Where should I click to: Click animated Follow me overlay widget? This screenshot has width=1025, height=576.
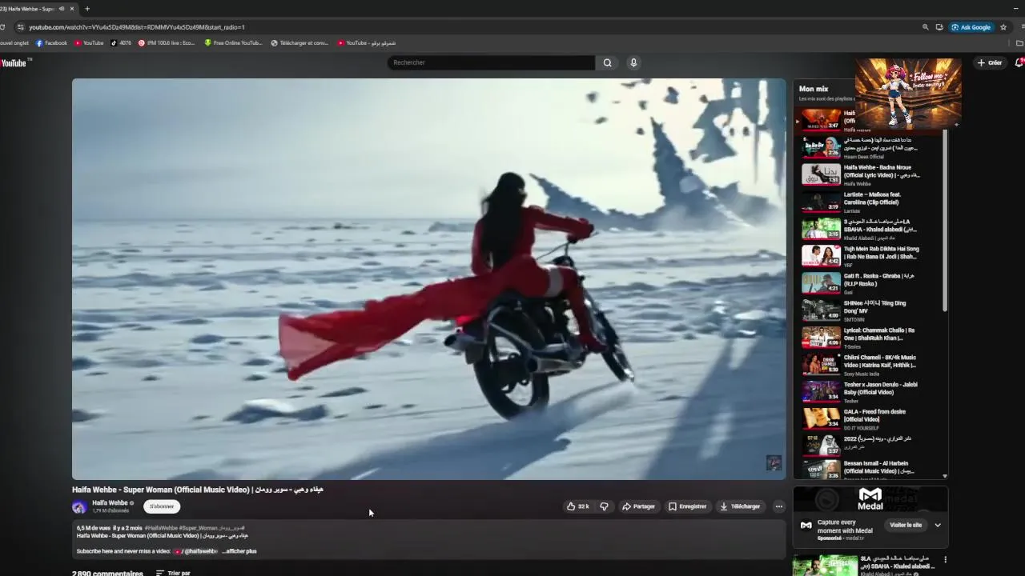click(x=908, y=93)
